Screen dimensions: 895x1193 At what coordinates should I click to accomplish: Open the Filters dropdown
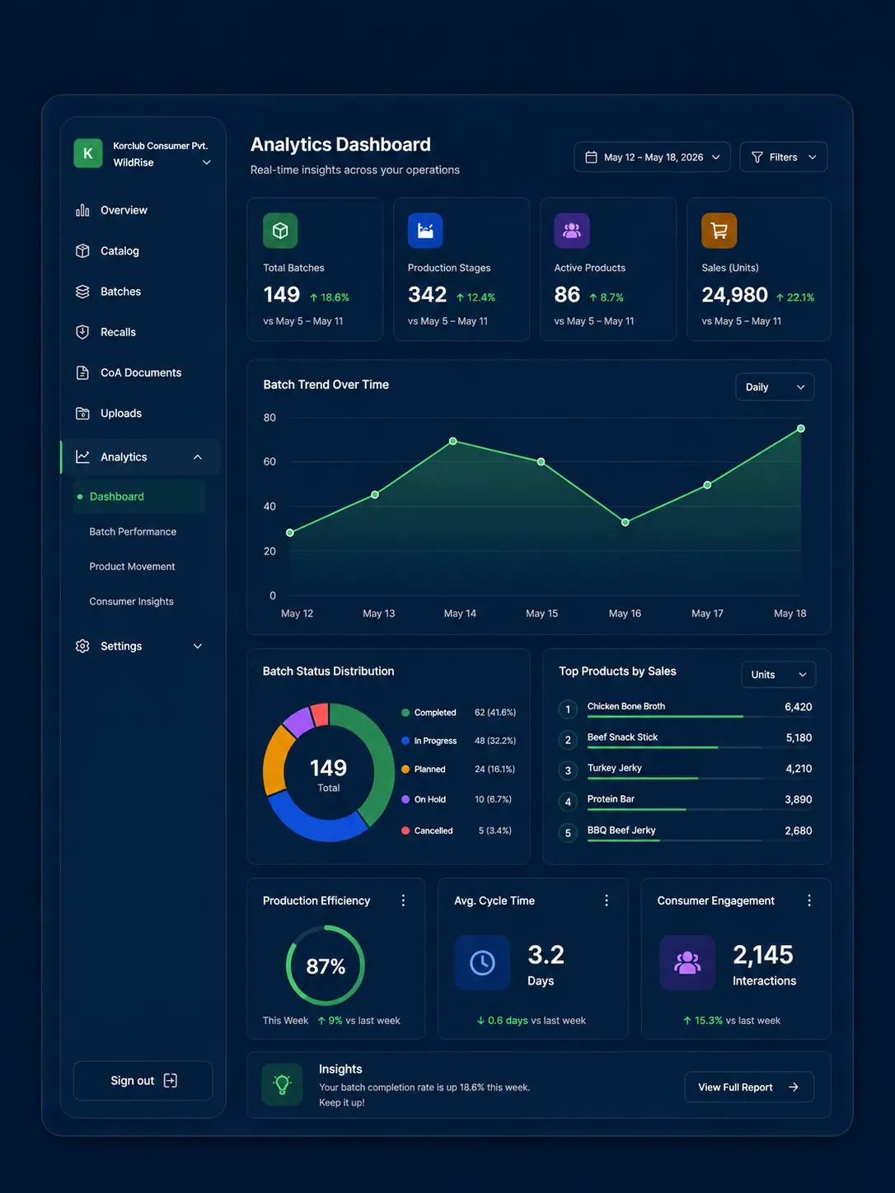pyautogui.click(x=784, y=157)
